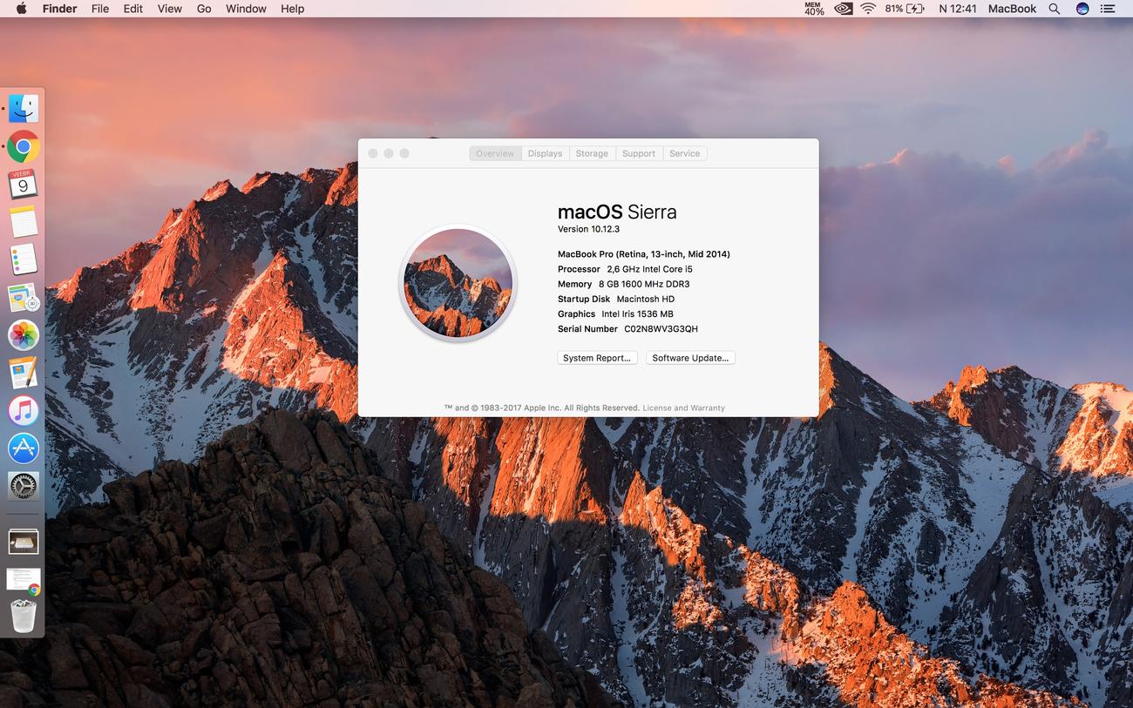Restore the minimized Chrome window in Dock
The height and width of the screenshot is (708, 1133).
tap(24, 579)
